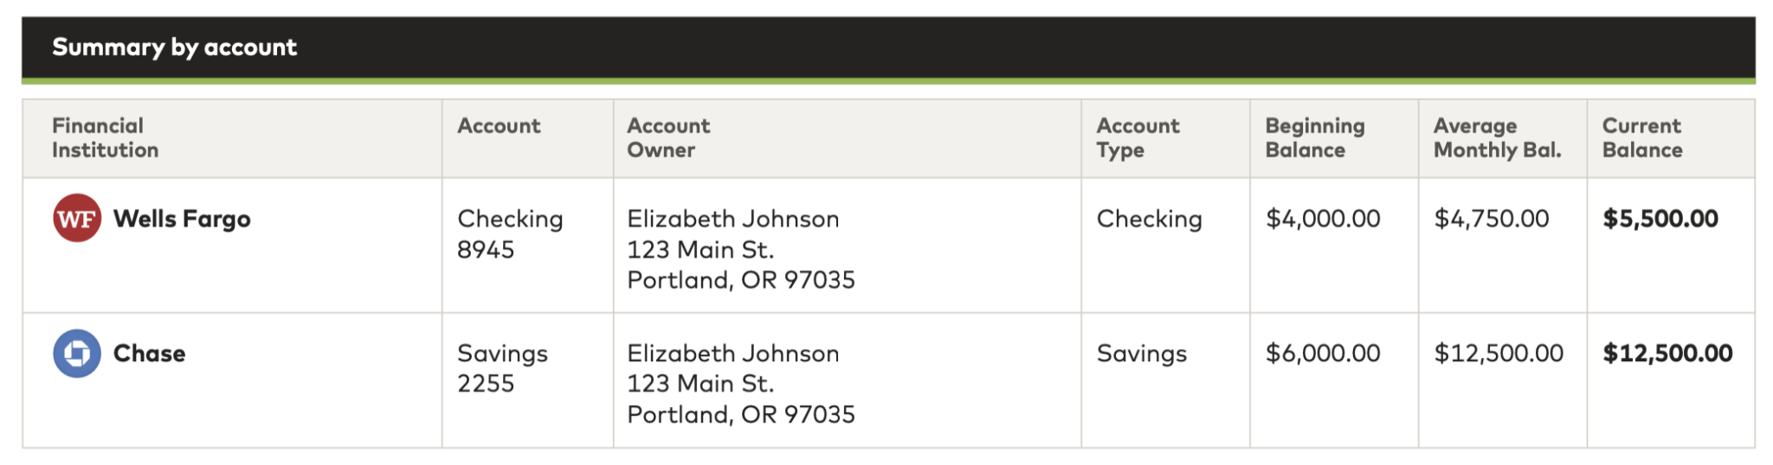This screenshot has height=465, width=1773.
Task: Click the $6,000.00 beginning balance
Action: 1322,353
